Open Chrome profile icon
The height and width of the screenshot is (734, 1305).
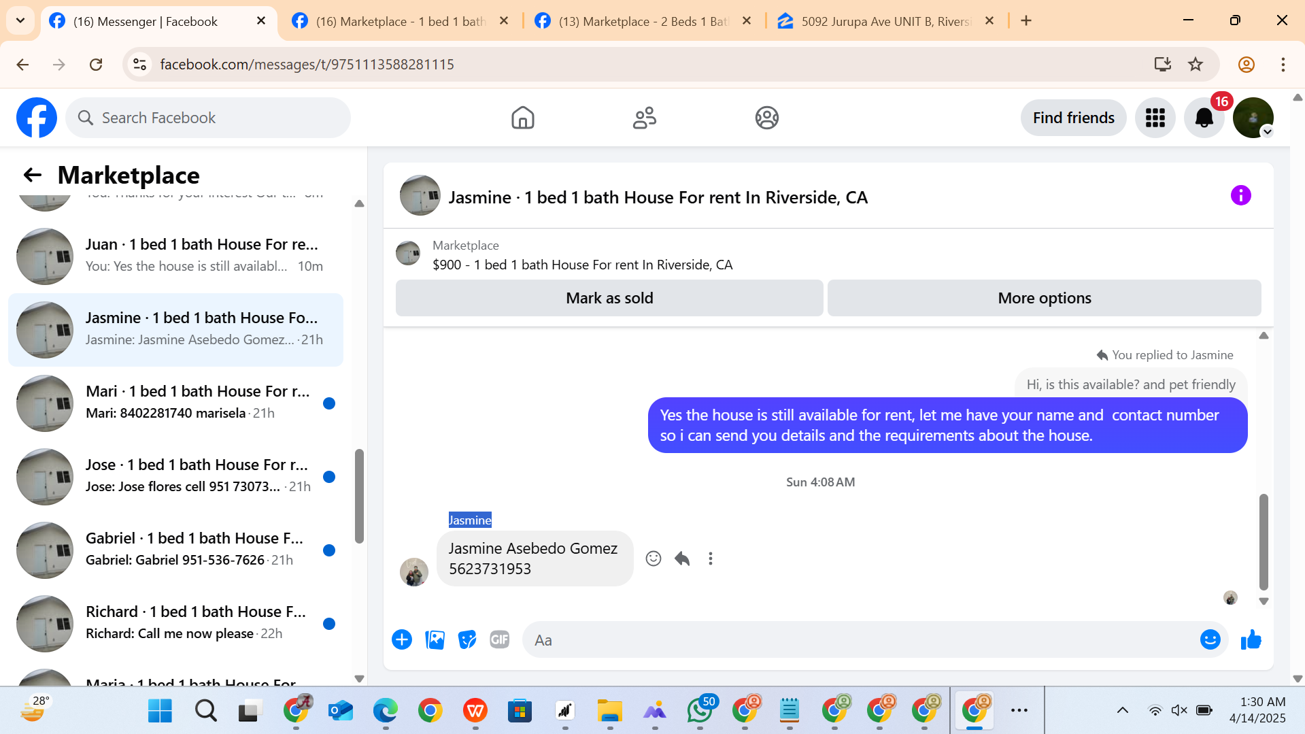(1246, 65)
